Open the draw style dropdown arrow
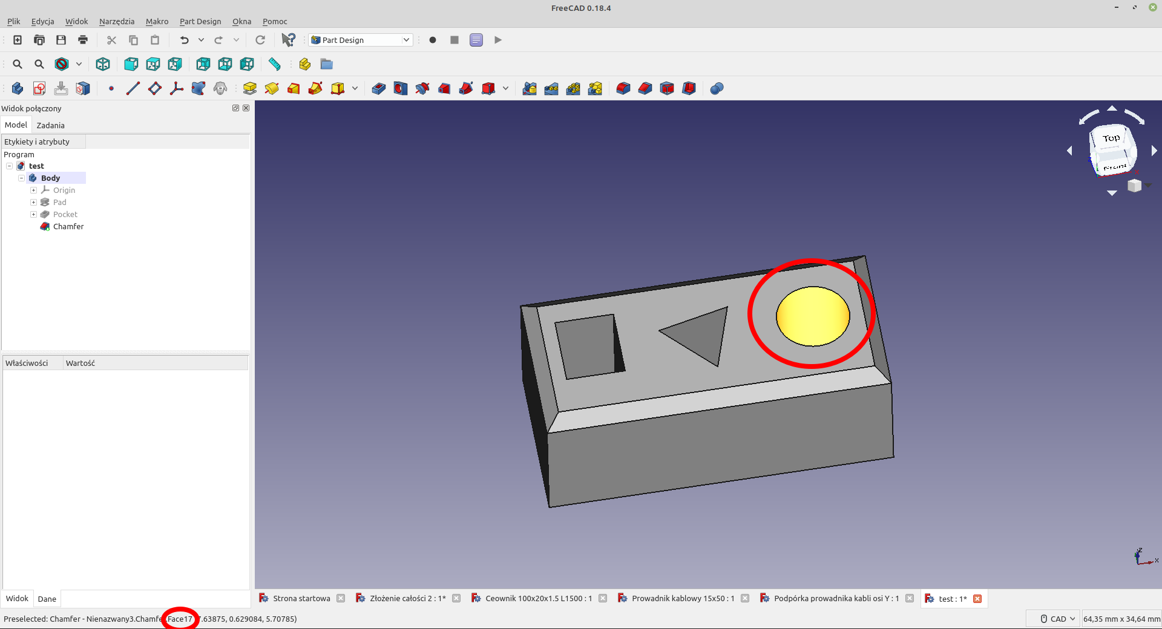Image resolution: width=1162 pixels, height=629 pixels. [x=79, y=64]
